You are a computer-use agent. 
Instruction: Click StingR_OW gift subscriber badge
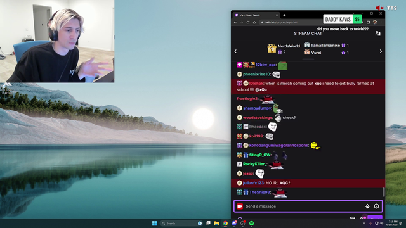pos(246,155)
